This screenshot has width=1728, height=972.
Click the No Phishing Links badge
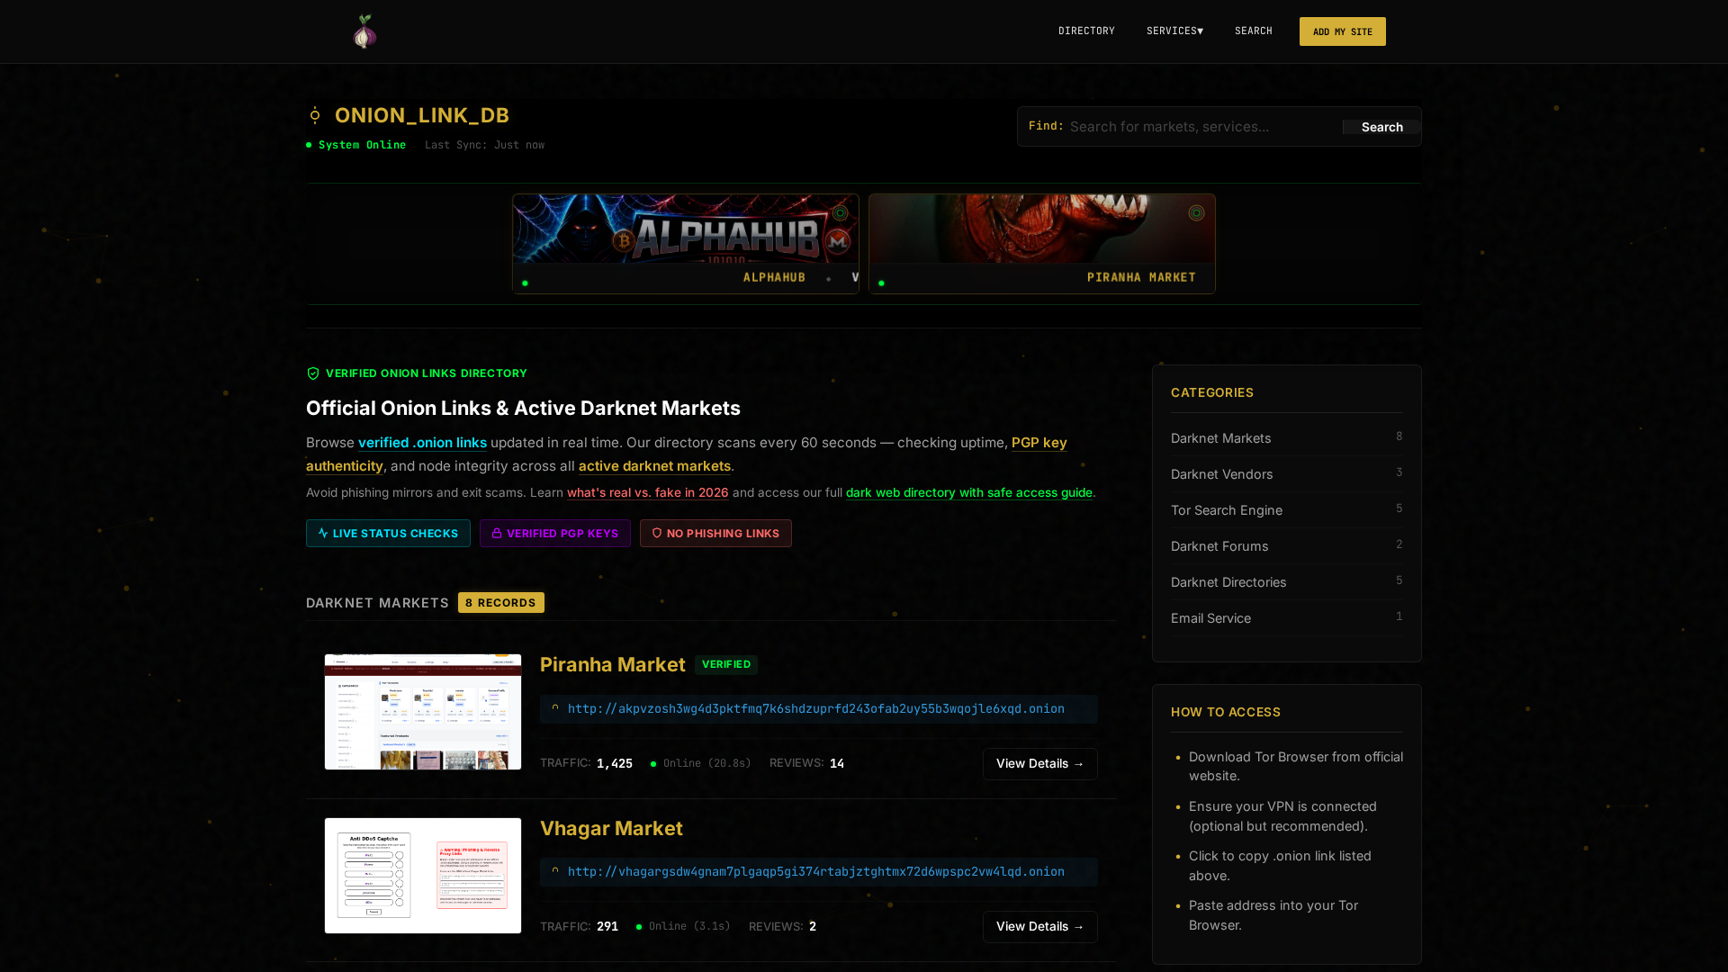(715, 533)
